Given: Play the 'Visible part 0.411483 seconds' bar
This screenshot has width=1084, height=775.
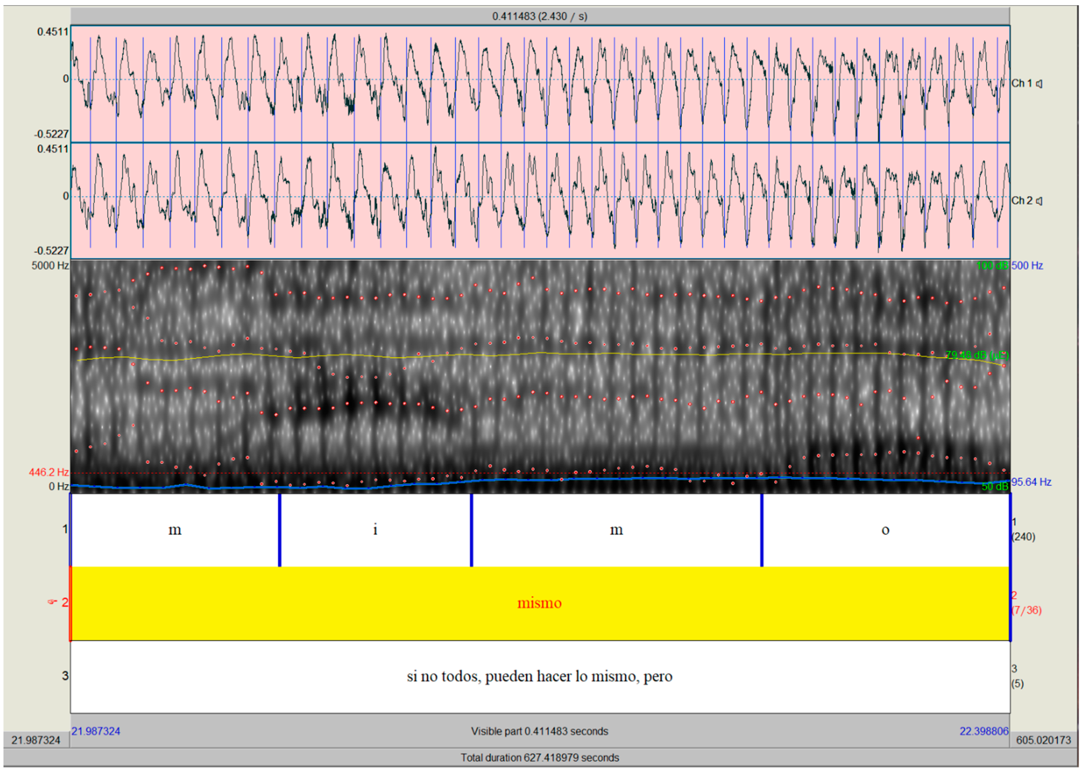Looking at the screenshot, I should point(539,731).
